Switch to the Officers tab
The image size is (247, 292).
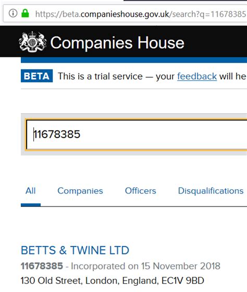pos(141,191)
